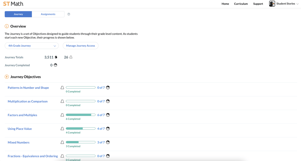Screen dimensions: 301x161
Task: Click the Patterns in Number progress bar
Action: pos(81,88)
